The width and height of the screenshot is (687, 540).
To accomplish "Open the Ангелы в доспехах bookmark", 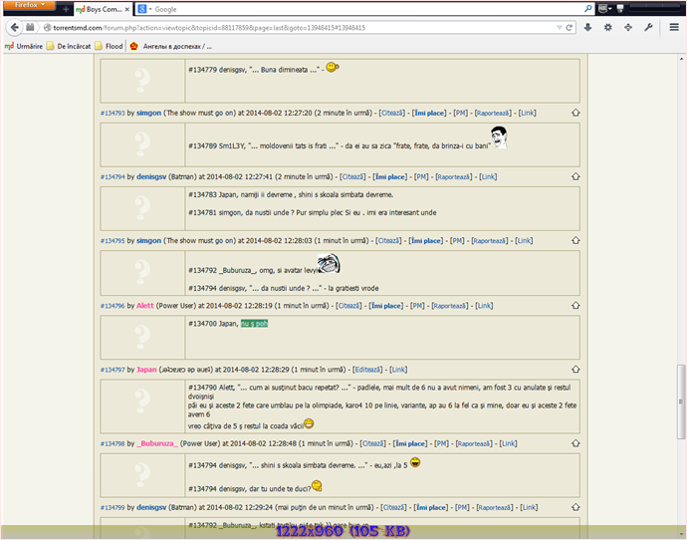I will tap(171, 46).
